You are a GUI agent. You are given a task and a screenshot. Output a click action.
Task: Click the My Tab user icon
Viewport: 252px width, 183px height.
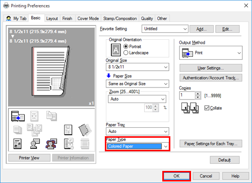[9, 18]
